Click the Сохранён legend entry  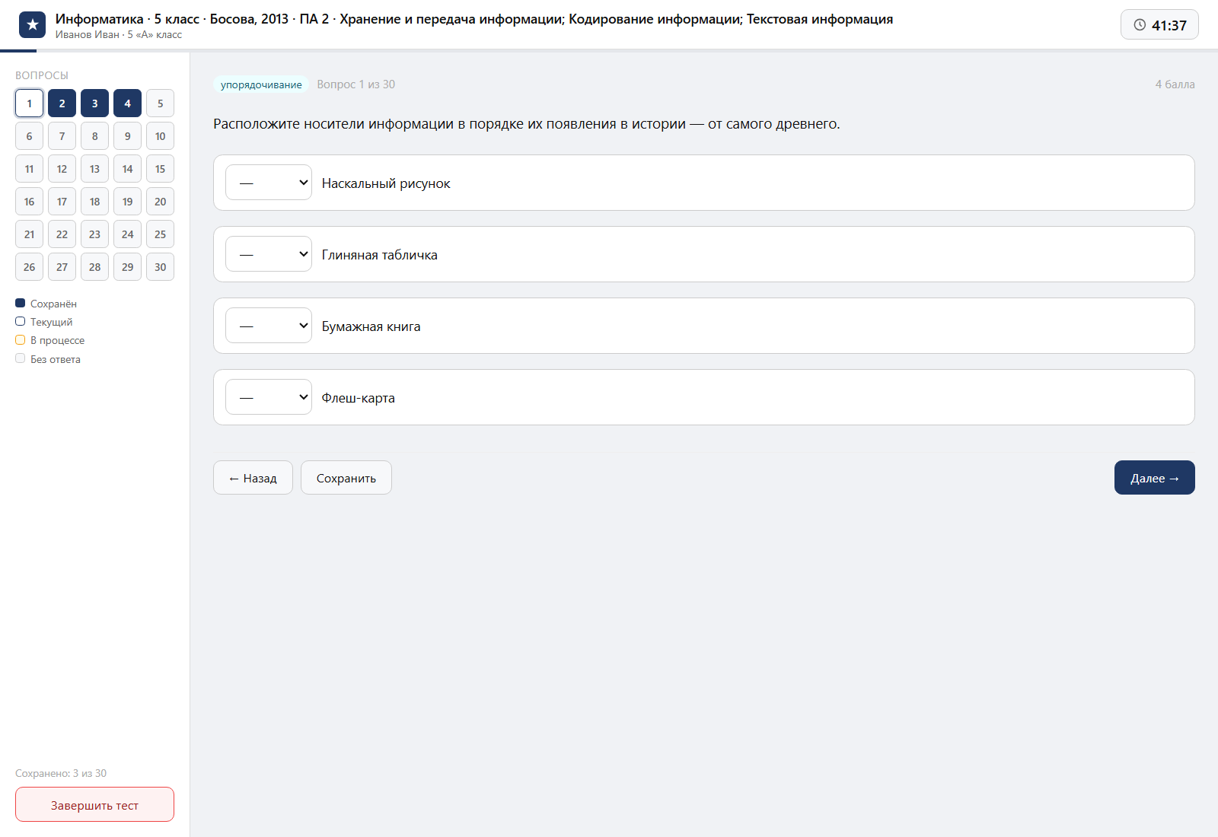[46, 304]
